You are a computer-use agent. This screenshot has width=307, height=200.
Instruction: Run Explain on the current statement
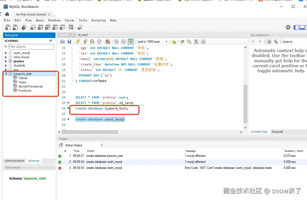92,42
